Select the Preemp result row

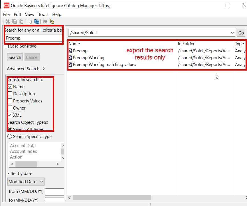[80, 51]
